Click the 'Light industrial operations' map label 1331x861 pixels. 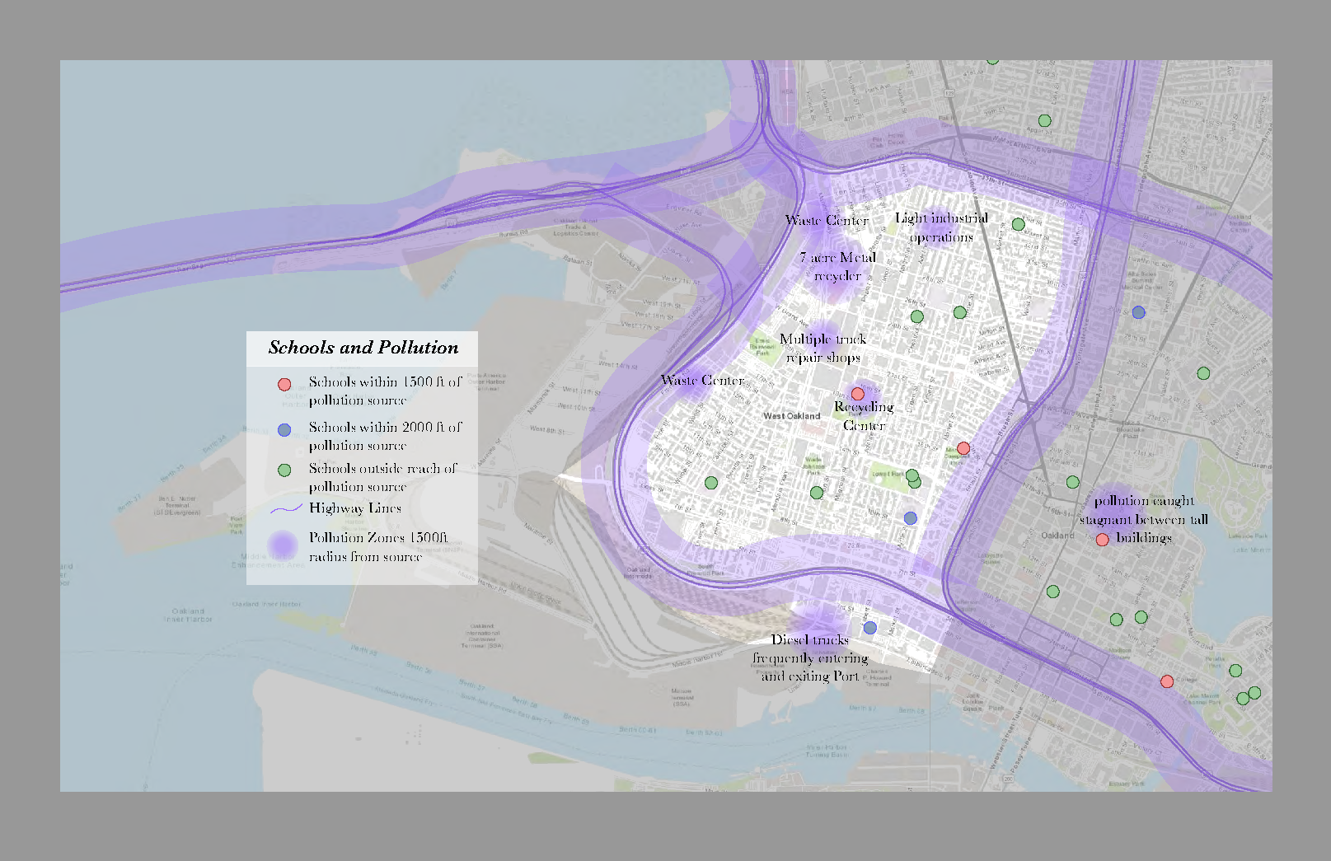941,227
